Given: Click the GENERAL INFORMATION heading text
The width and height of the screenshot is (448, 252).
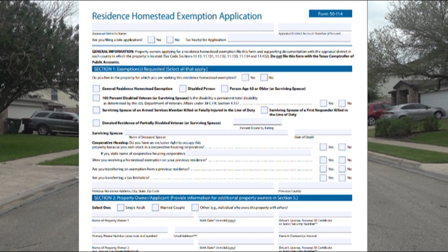Looking at the screenshot, I should tap(113, 52).
